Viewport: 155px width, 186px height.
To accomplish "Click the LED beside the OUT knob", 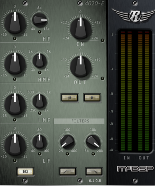I will pos(102,79).
